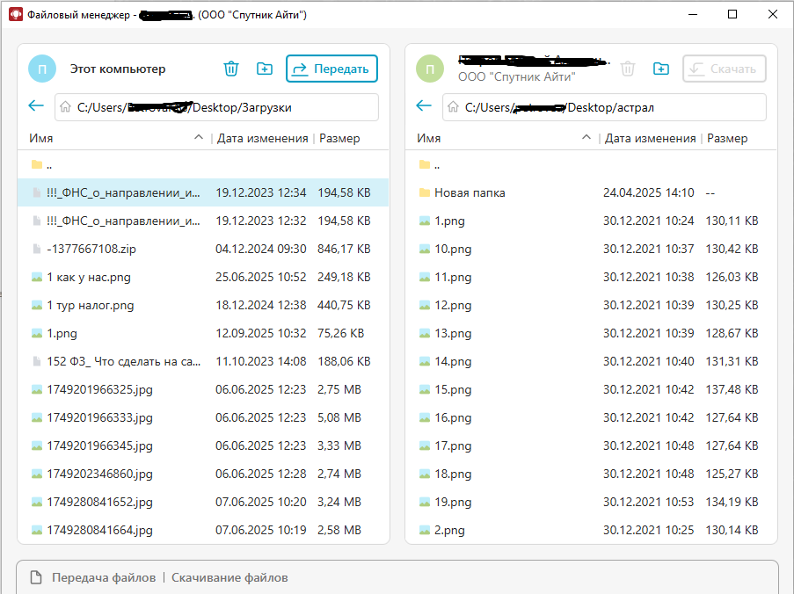Click the trash delete icon in local panel
The width and height of the screenshot is (794, 594).
pyautogui.click(x=231, y=69)
